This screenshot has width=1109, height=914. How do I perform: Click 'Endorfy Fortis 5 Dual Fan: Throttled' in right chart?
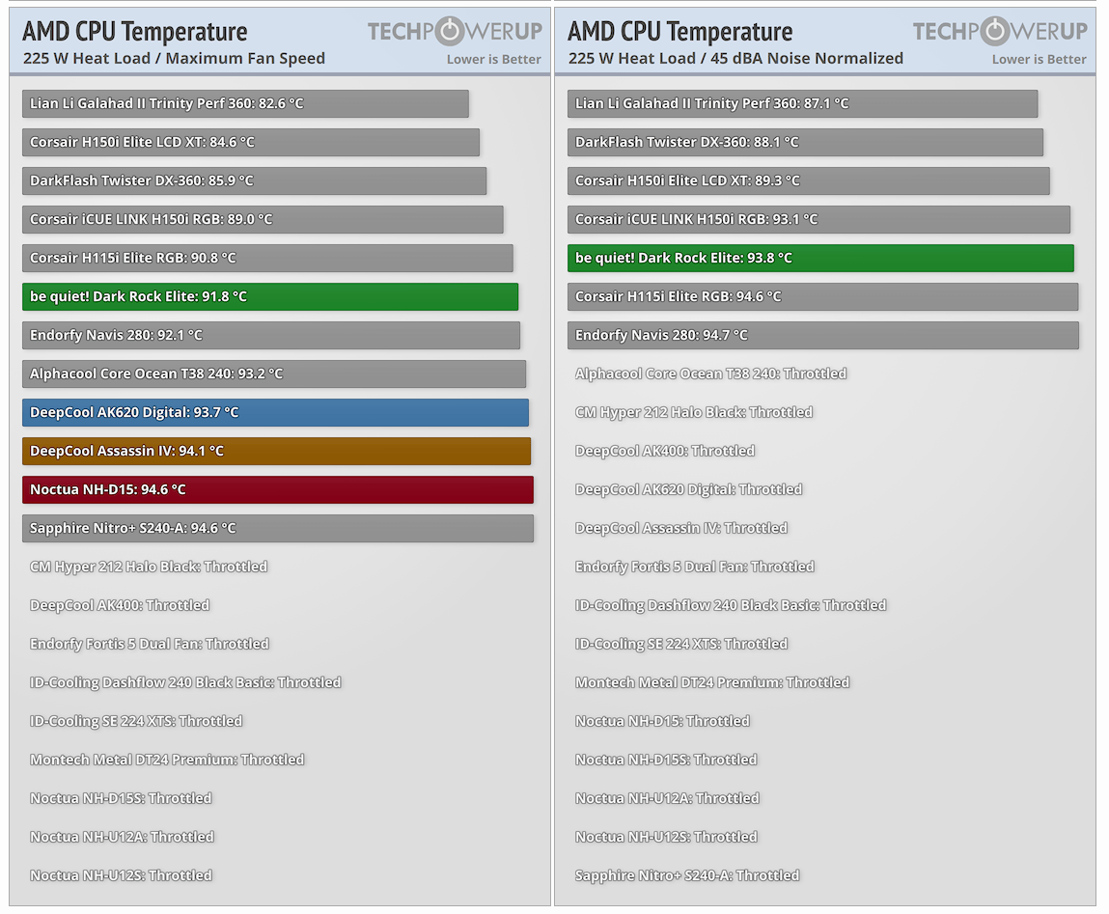click(695, 567)
